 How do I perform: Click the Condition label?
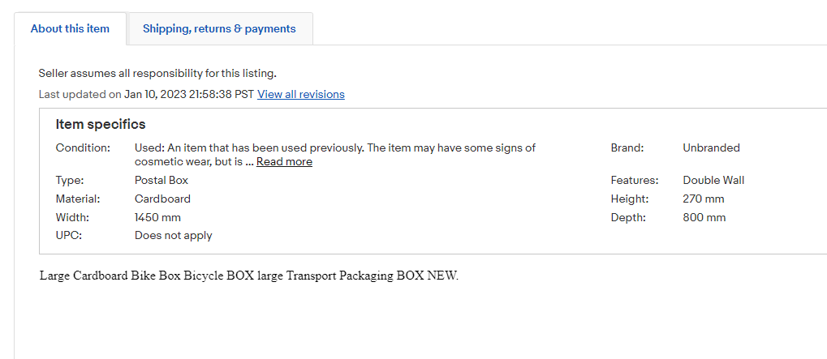coord(83,148)
